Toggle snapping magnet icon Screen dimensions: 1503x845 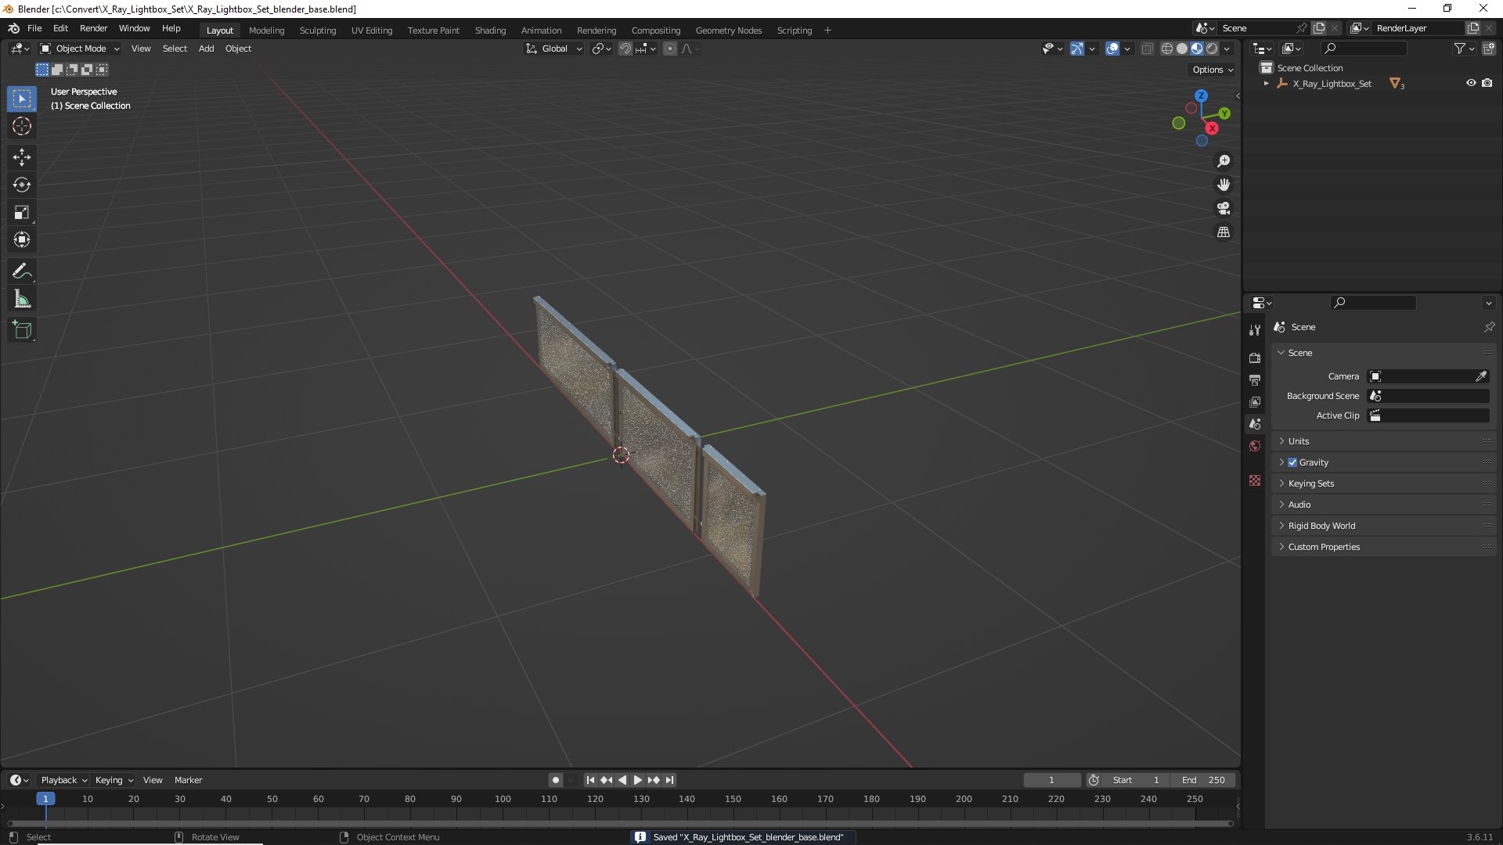click(625, 49)
